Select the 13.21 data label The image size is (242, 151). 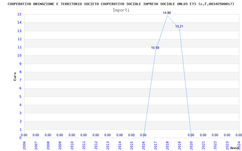point(179,26)
